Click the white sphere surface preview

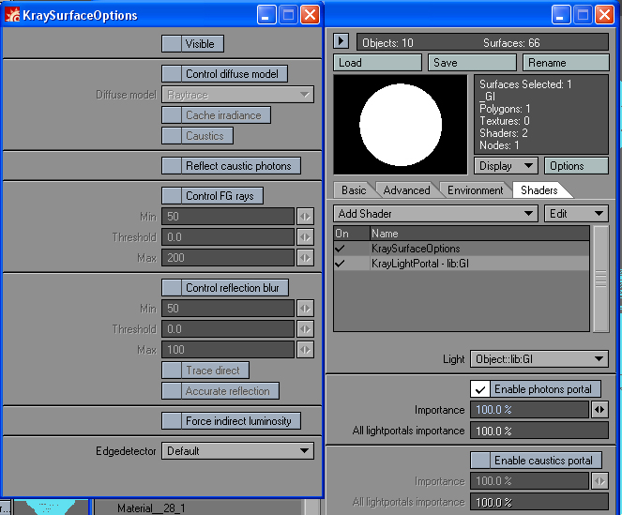coord(401,125)
